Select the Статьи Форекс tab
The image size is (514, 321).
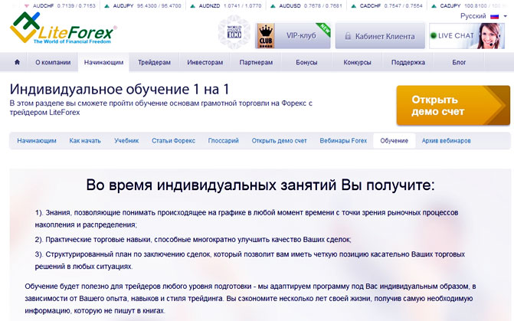[x=173, y=141]
